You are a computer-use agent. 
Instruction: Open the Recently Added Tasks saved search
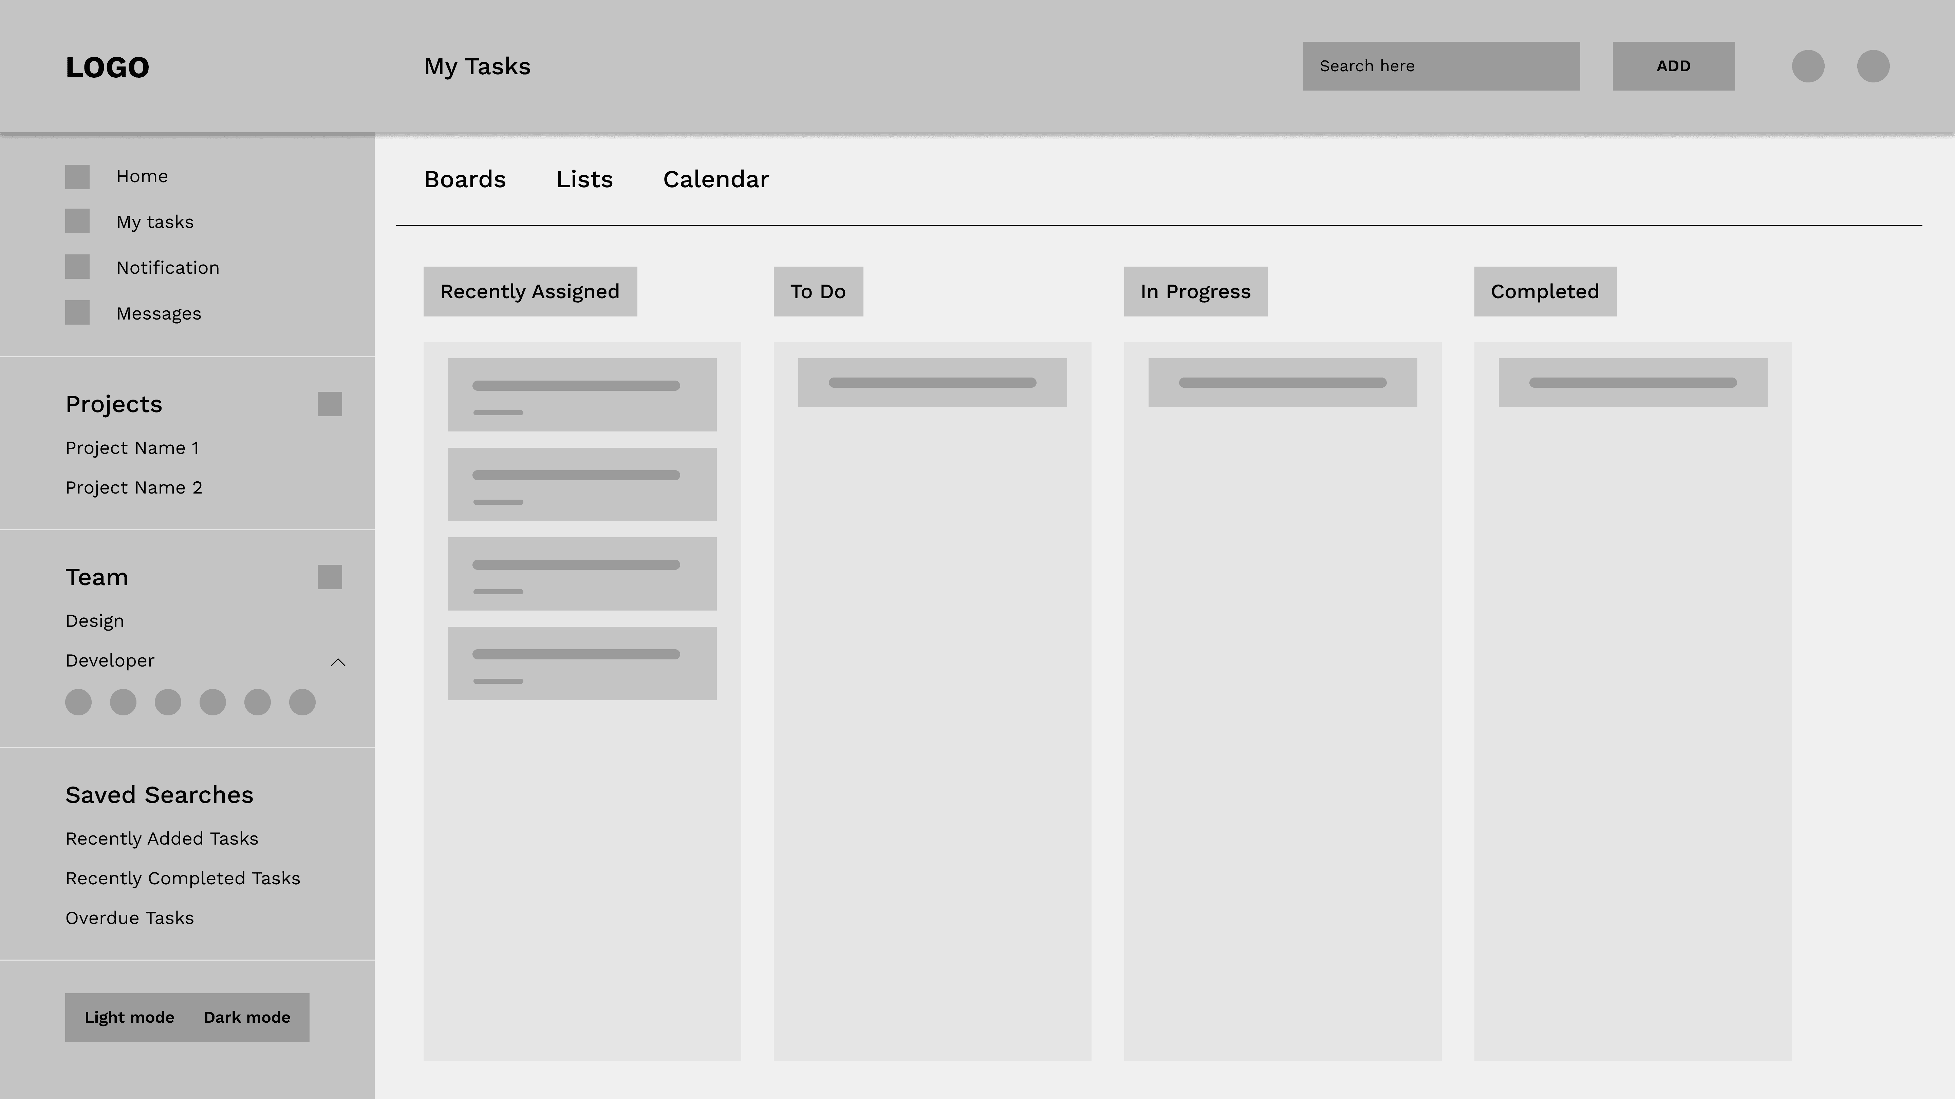(x=162, y=839)
